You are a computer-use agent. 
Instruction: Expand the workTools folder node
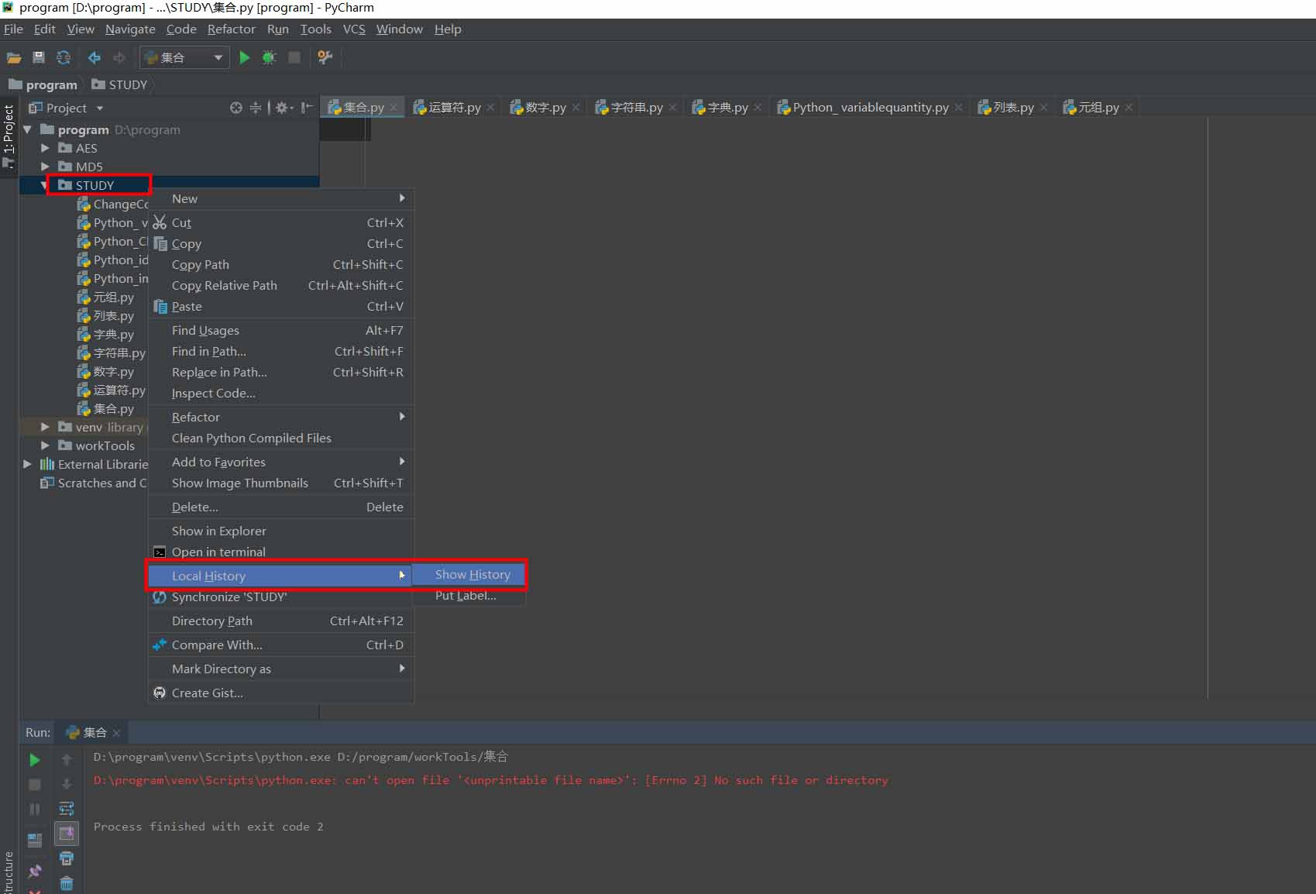45,445
